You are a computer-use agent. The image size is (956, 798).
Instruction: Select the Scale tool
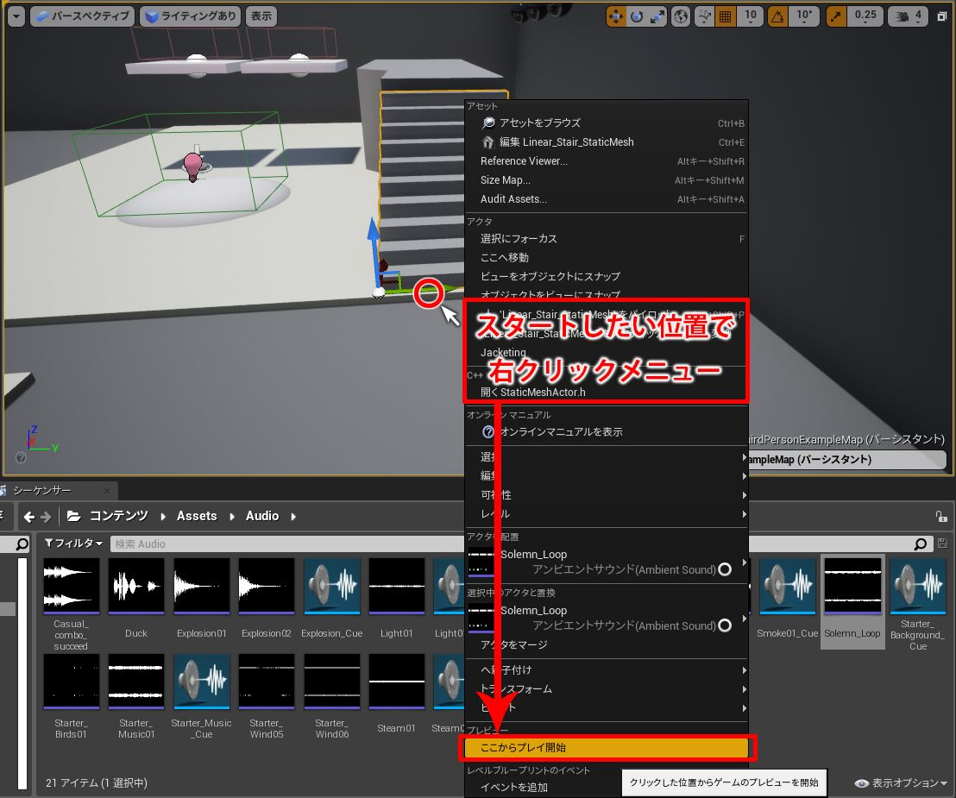point(658,16)
